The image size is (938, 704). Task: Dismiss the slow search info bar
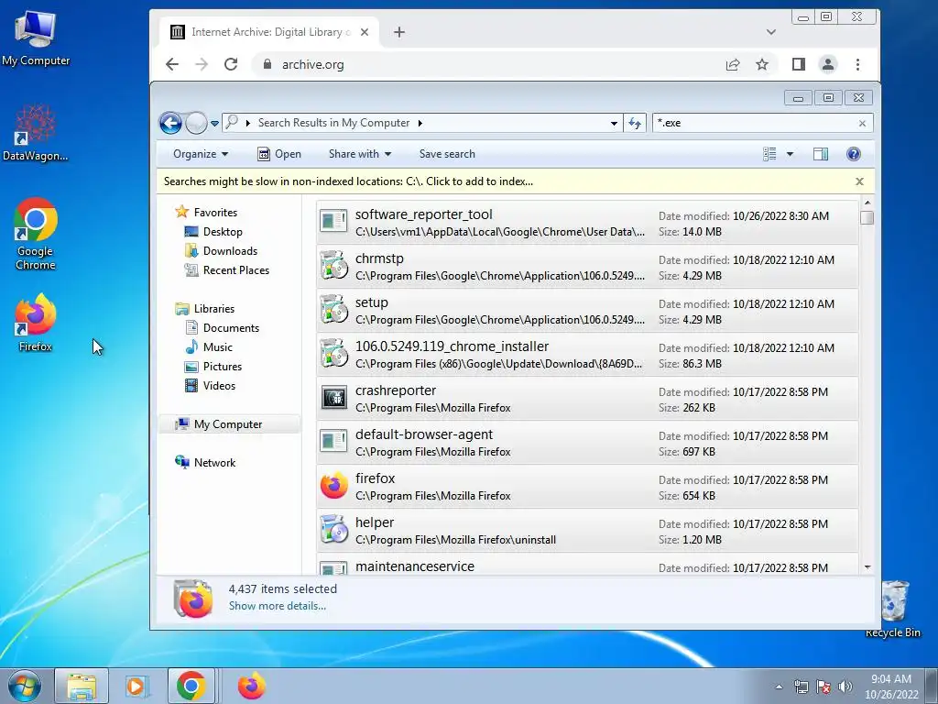click(859, 181)
